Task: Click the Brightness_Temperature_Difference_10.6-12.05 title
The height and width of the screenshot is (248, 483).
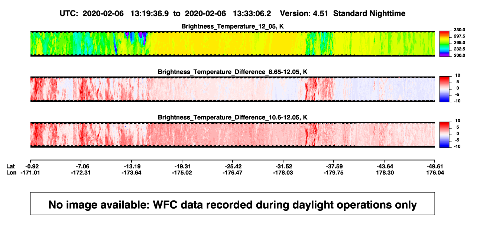Action: (x=233, y=117)
